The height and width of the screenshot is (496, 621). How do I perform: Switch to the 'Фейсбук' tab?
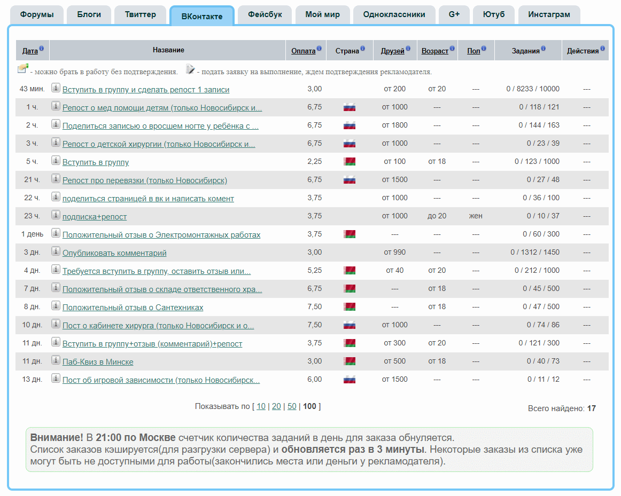265,14
